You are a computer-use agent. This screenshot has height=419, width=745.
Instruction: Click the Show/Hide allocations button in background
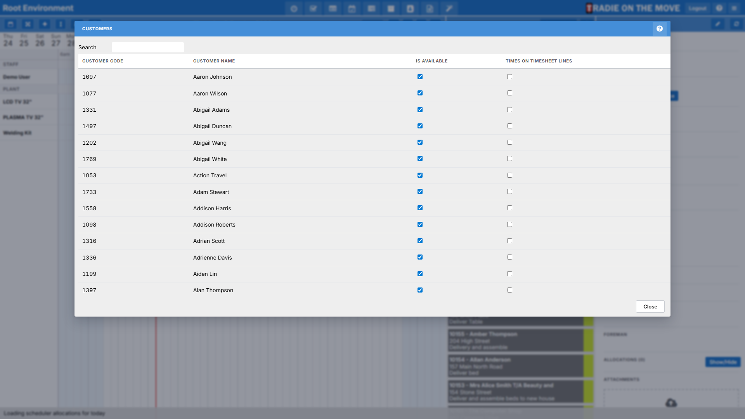(723, 362)
